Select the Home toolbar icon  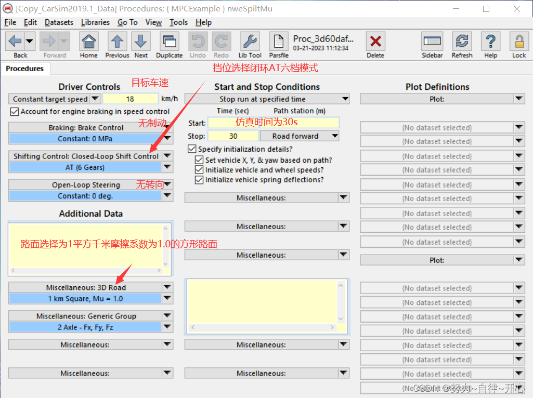[88, 45]
